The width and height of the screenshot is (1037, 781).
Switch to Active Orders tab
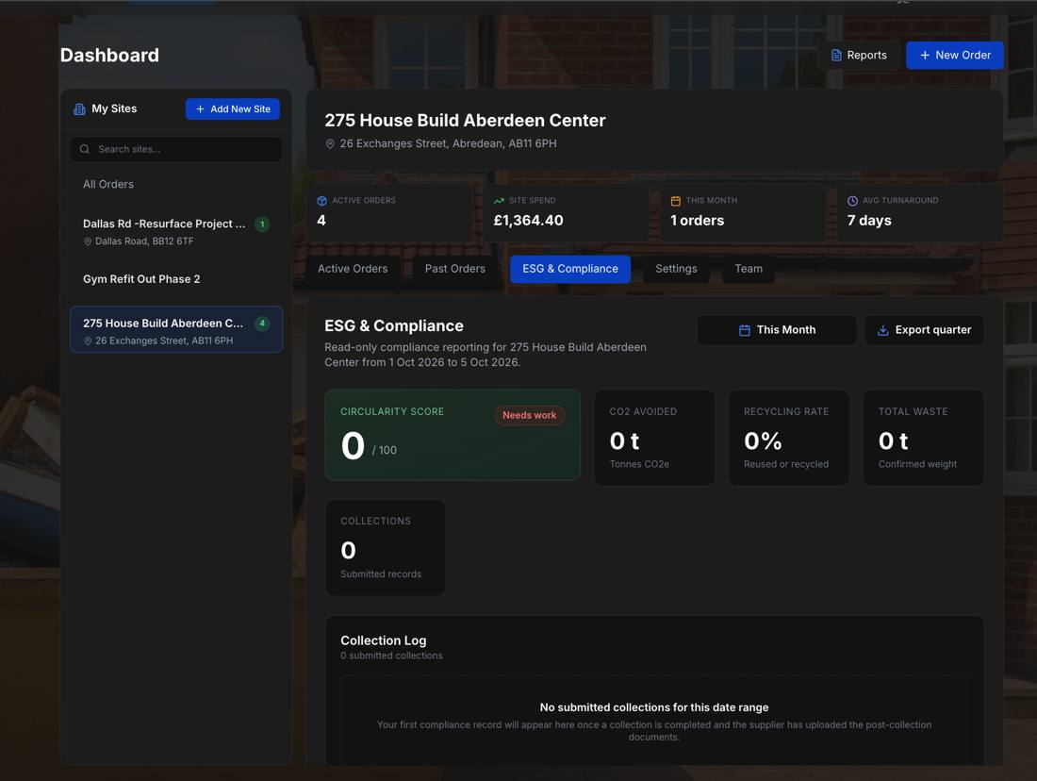click(x=353, y=269)
